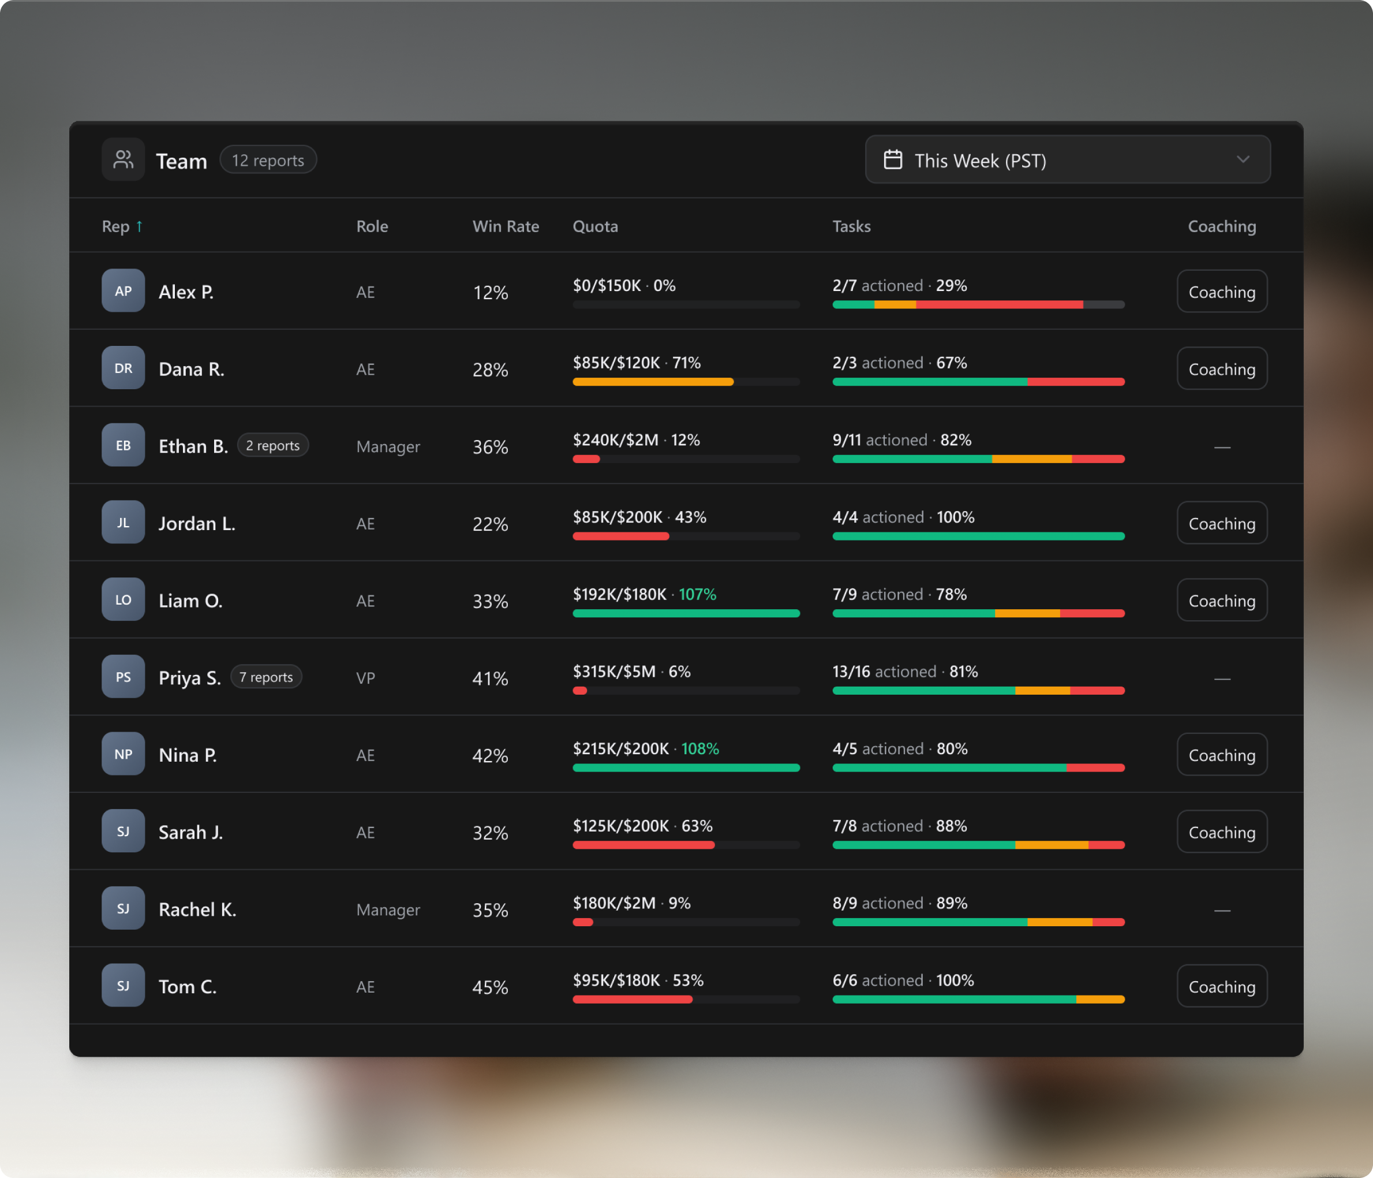
Task: Open Coaching for Tom C.
Action: pos(1221,986)
